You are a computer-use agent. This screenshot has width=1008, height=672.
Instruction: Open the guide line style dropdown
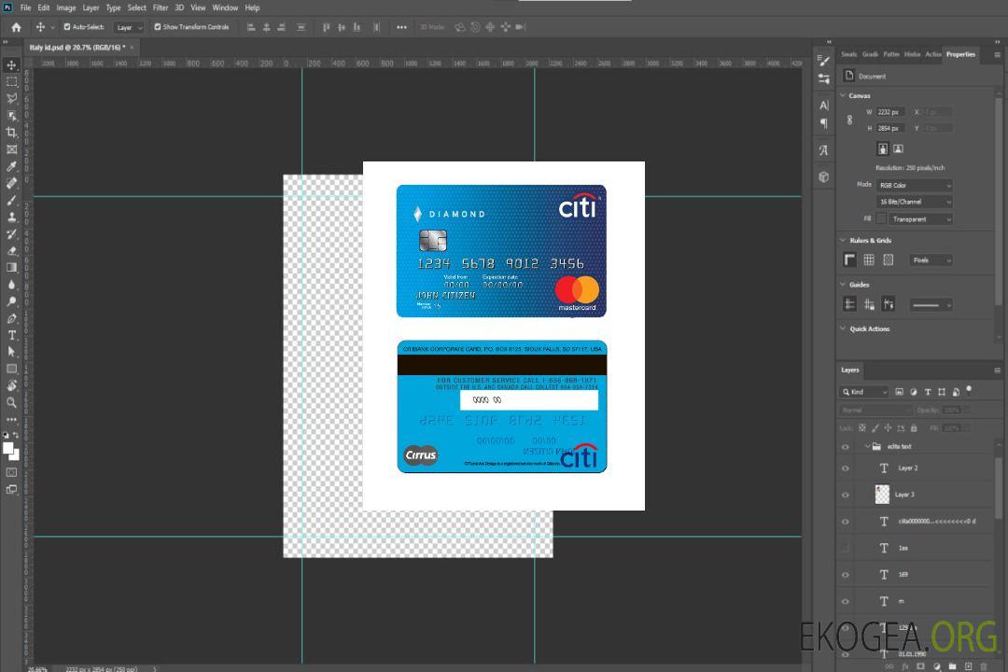931,305
